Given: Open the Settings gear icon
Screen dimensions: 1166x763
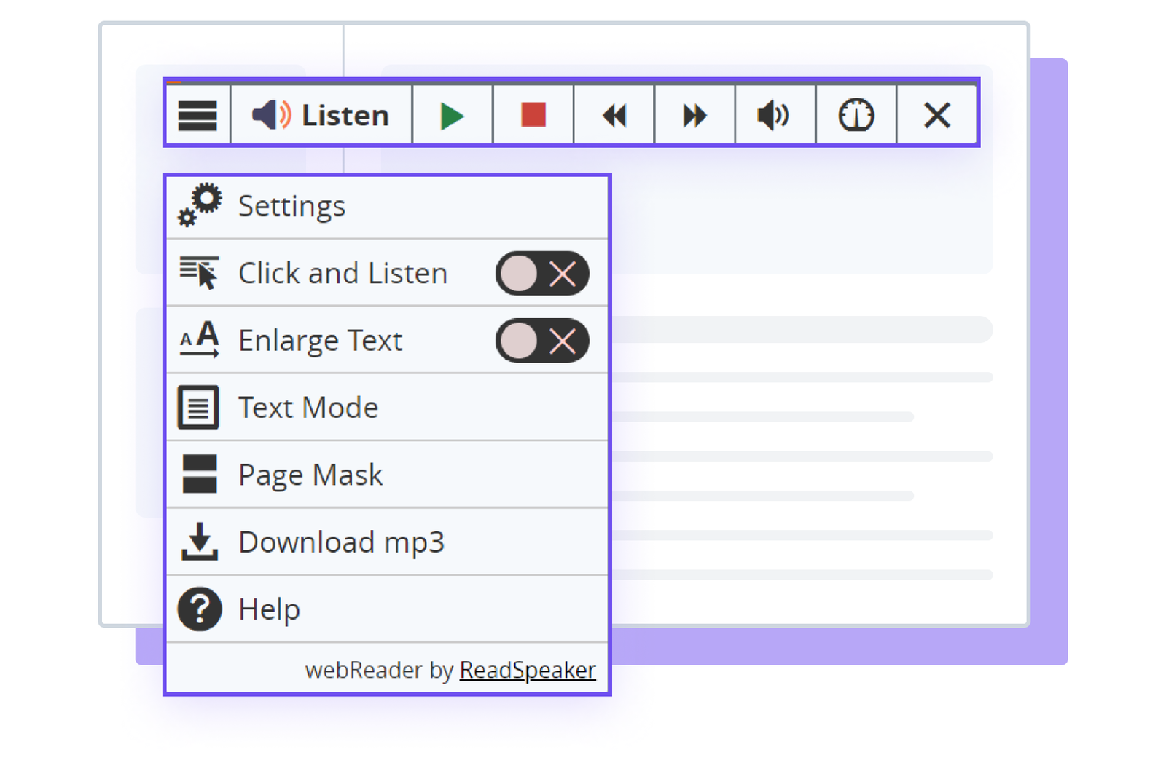Looking at the screenshot, I should point(198,205).
